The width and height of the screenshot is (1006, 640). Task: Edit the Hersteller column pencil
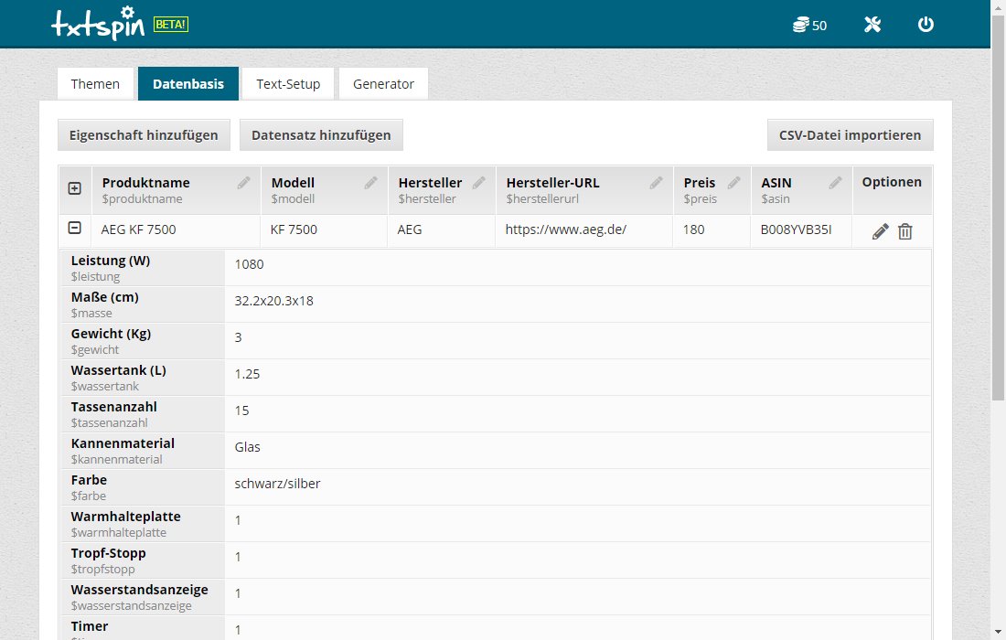tap(478, 183)
